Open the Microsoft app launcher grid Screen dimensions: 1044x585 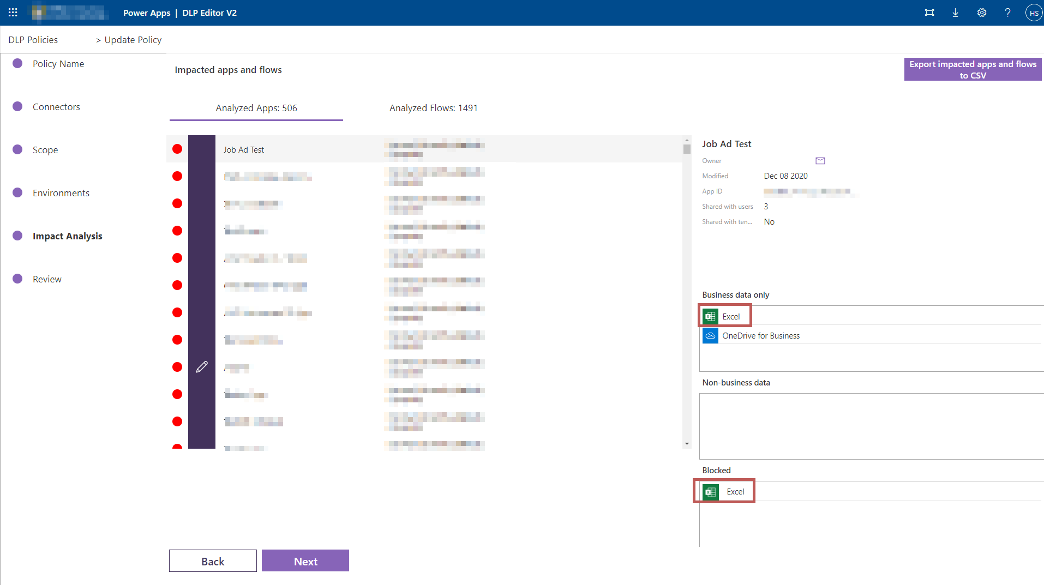coord(12,12)
